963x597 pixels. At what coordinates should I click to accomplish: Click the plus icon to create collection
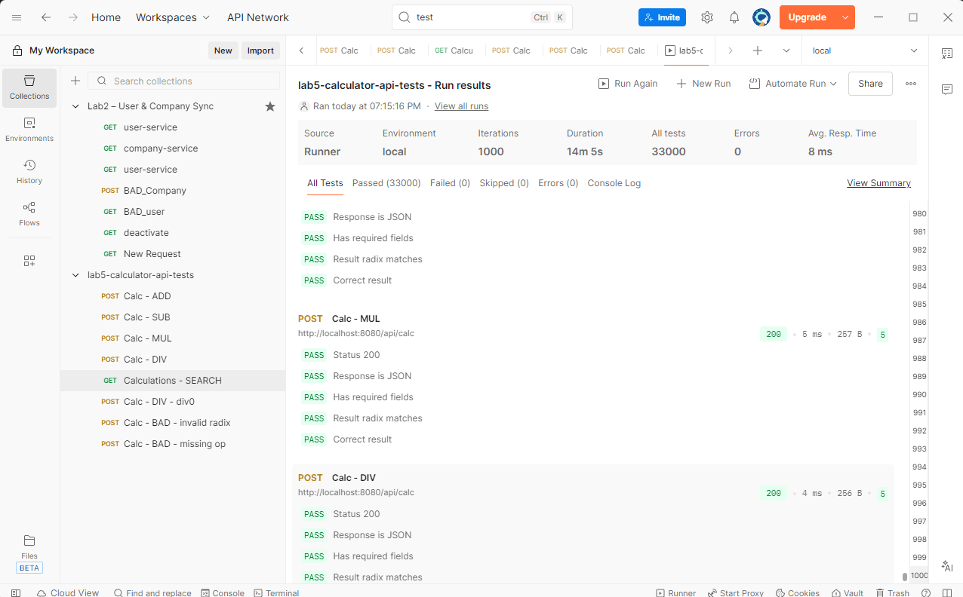(x=75, y=81)
